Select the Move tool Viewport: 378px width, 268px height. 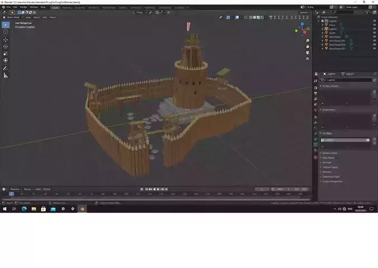(x=6, y=40)
